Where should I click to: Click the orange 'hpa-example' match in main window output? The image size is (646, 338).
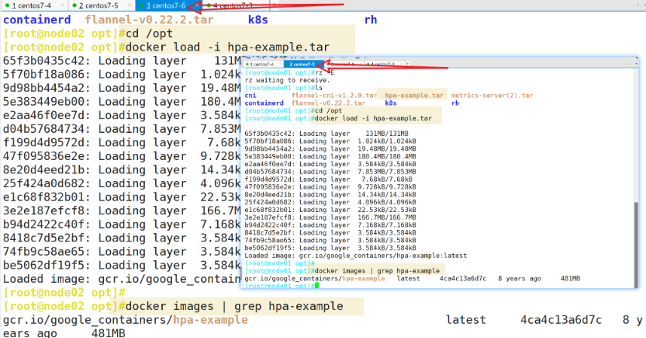coord(210,320)
